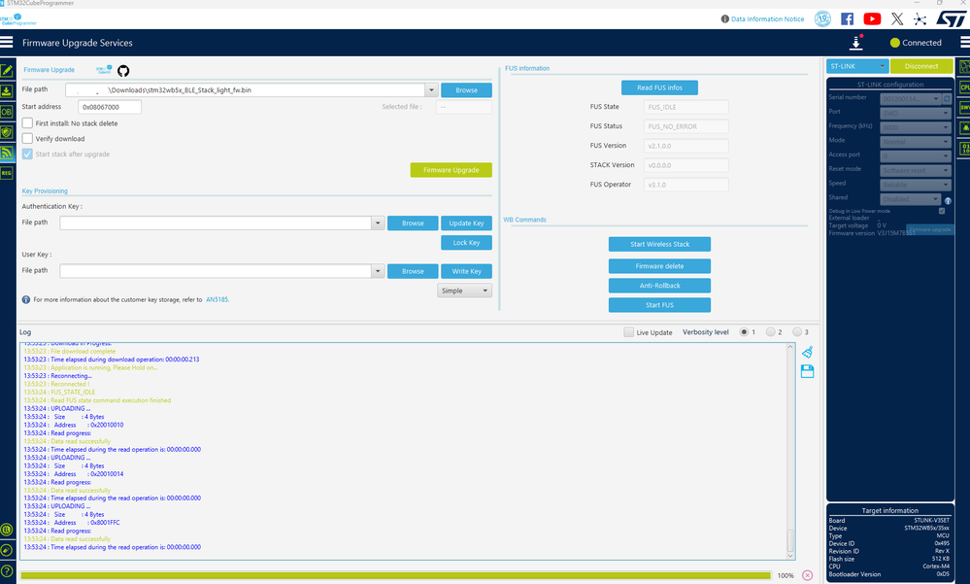Toggle Debug in Low Power mode checkbox
The width and height of the screenshot is (970, 584).
pos(942,211)
